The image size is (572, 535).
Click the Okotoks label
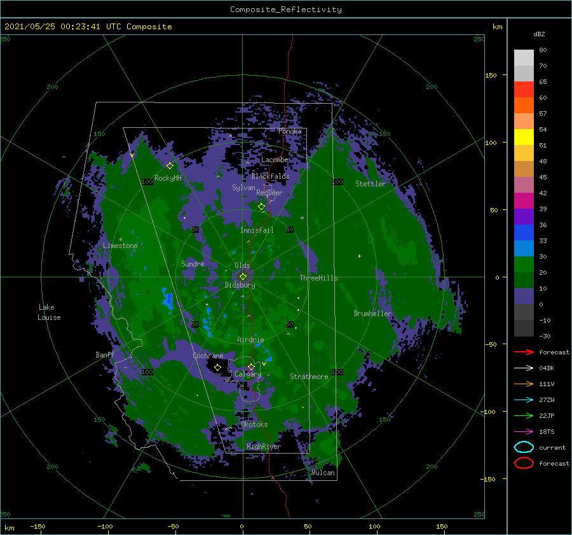(254, 424)
